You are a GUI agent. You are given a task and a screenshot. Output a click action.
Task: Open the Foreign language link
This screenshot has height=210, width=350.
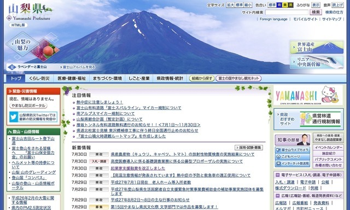tap(273, 19)
